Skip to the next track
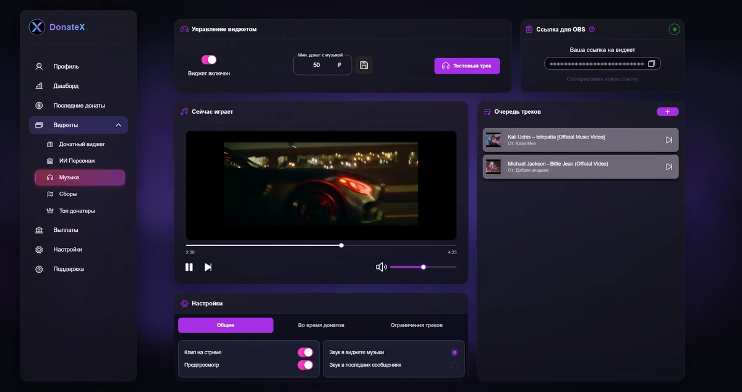The height and width of the screenshot is (392, 742). tap(208, 267)
